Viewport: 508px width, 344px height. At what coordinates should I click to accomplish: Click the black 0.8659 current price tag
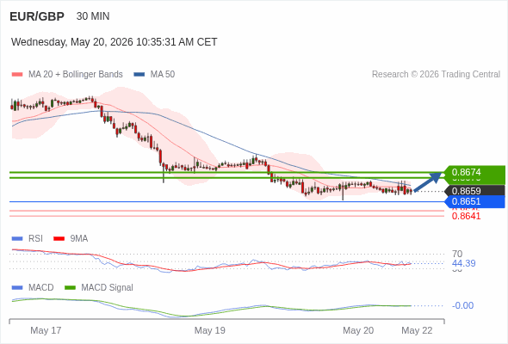(x=475, y=191)
